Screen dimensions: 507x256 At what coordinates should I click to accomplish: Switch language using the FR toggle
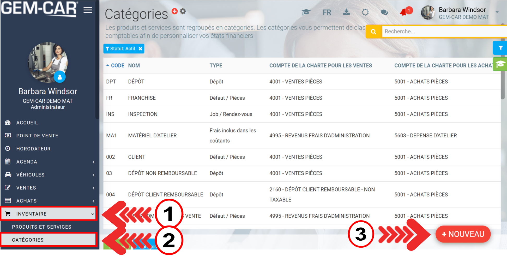click(x=327, y=12)
